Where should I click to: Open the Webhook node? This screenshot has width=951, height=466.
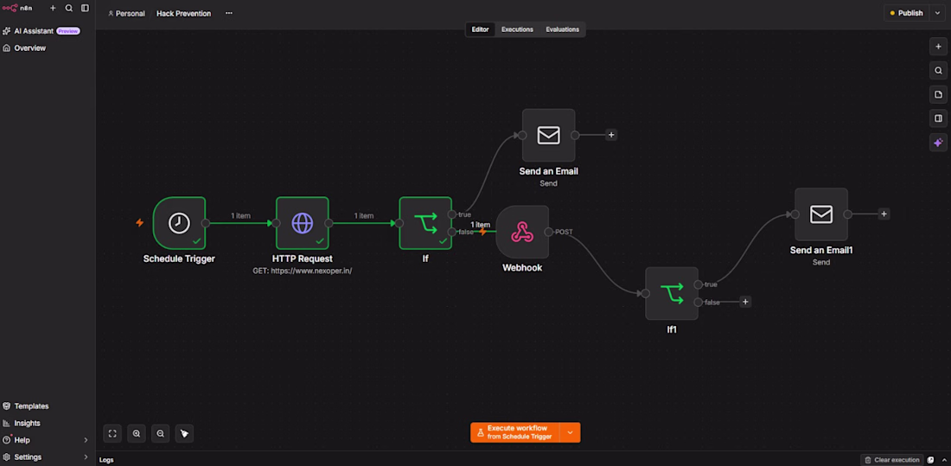click(522, 232)
